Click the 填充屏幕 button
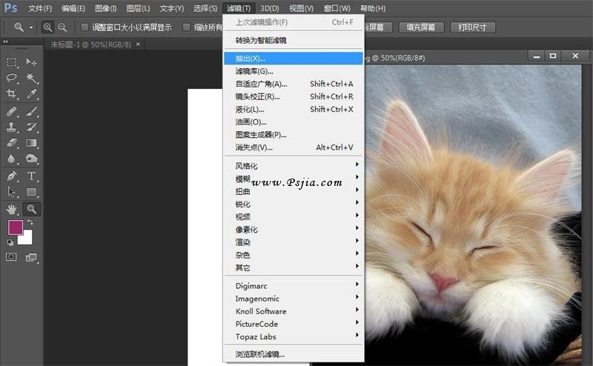This screenshot has width=593, height=366. [x=421, y=27]
